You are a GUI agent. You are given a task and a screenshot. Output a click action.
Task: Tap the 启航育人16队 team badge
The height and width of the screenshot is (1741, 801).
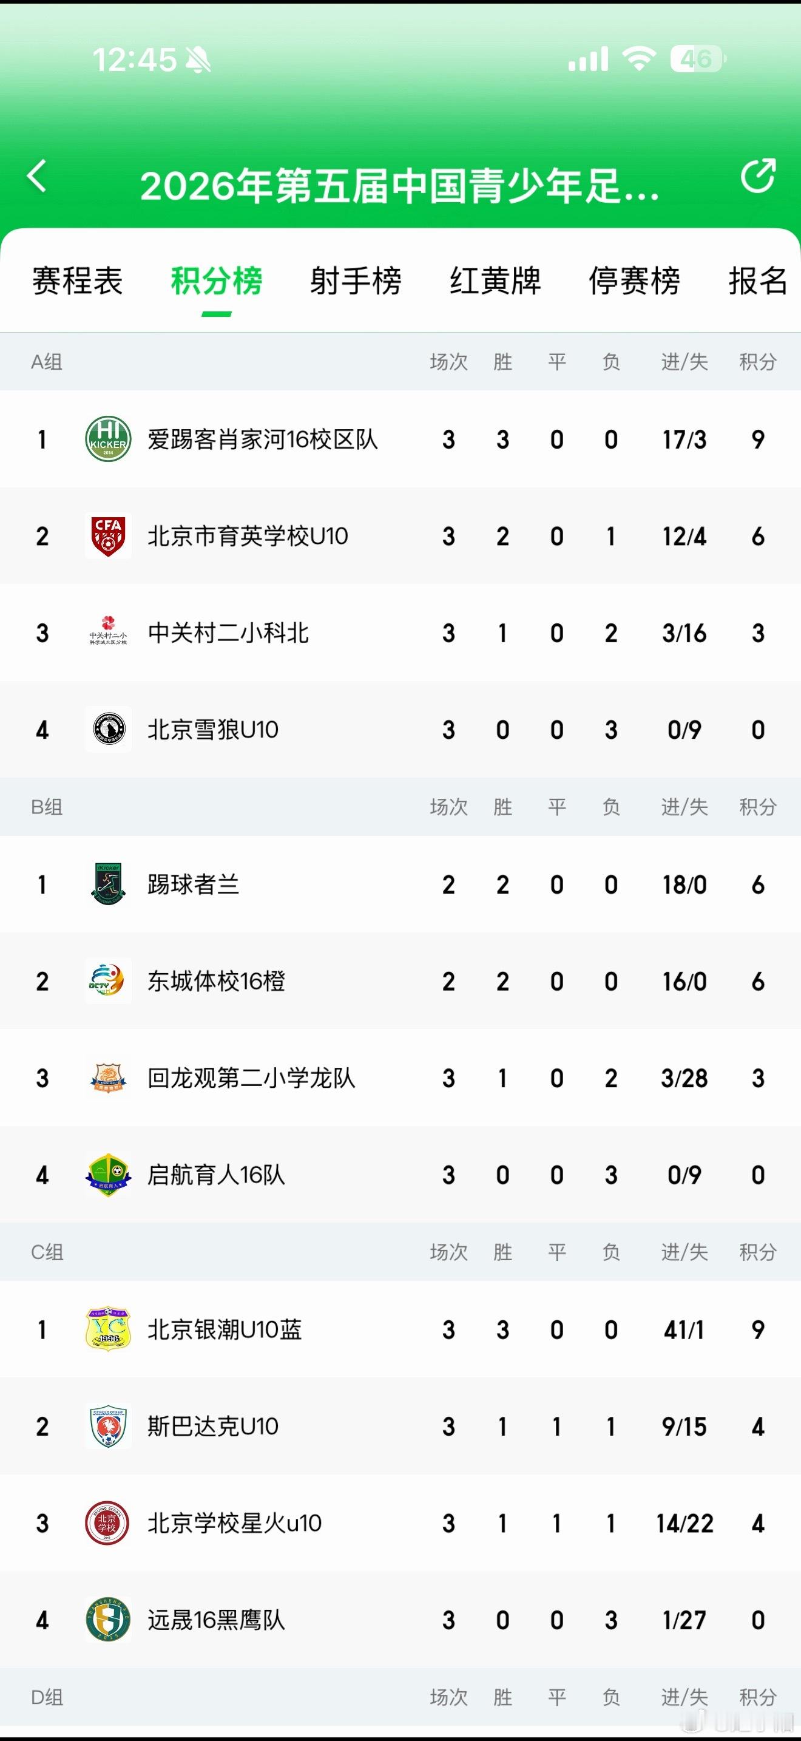tap(108, 1175)
